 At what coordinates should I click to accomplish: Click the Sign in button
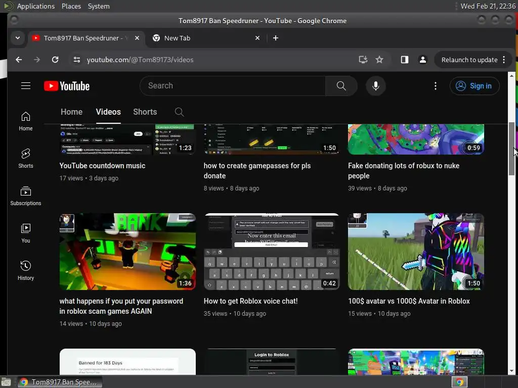(474, 86)
